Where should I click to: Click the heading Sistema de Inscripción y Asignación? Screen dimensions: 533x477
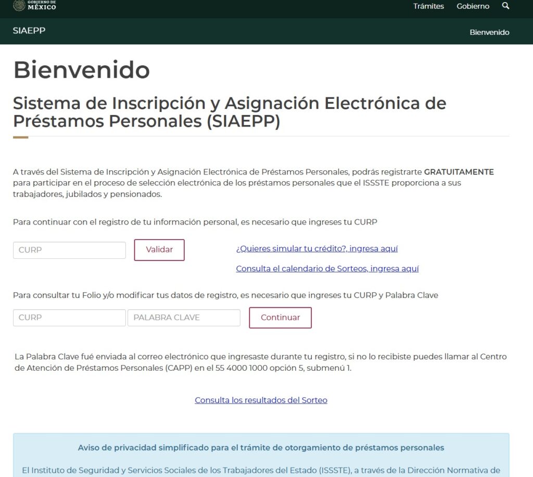230,112
